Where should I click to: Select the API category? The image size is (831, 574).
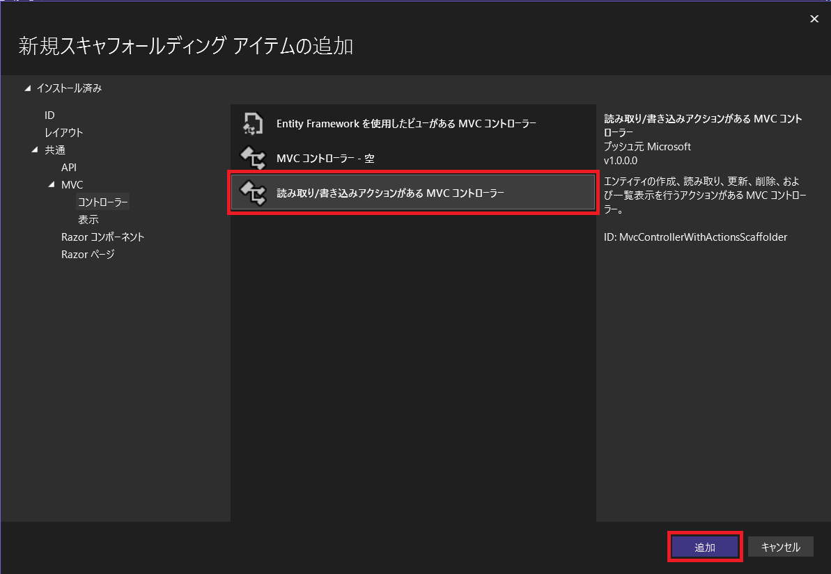coord(68,167)
